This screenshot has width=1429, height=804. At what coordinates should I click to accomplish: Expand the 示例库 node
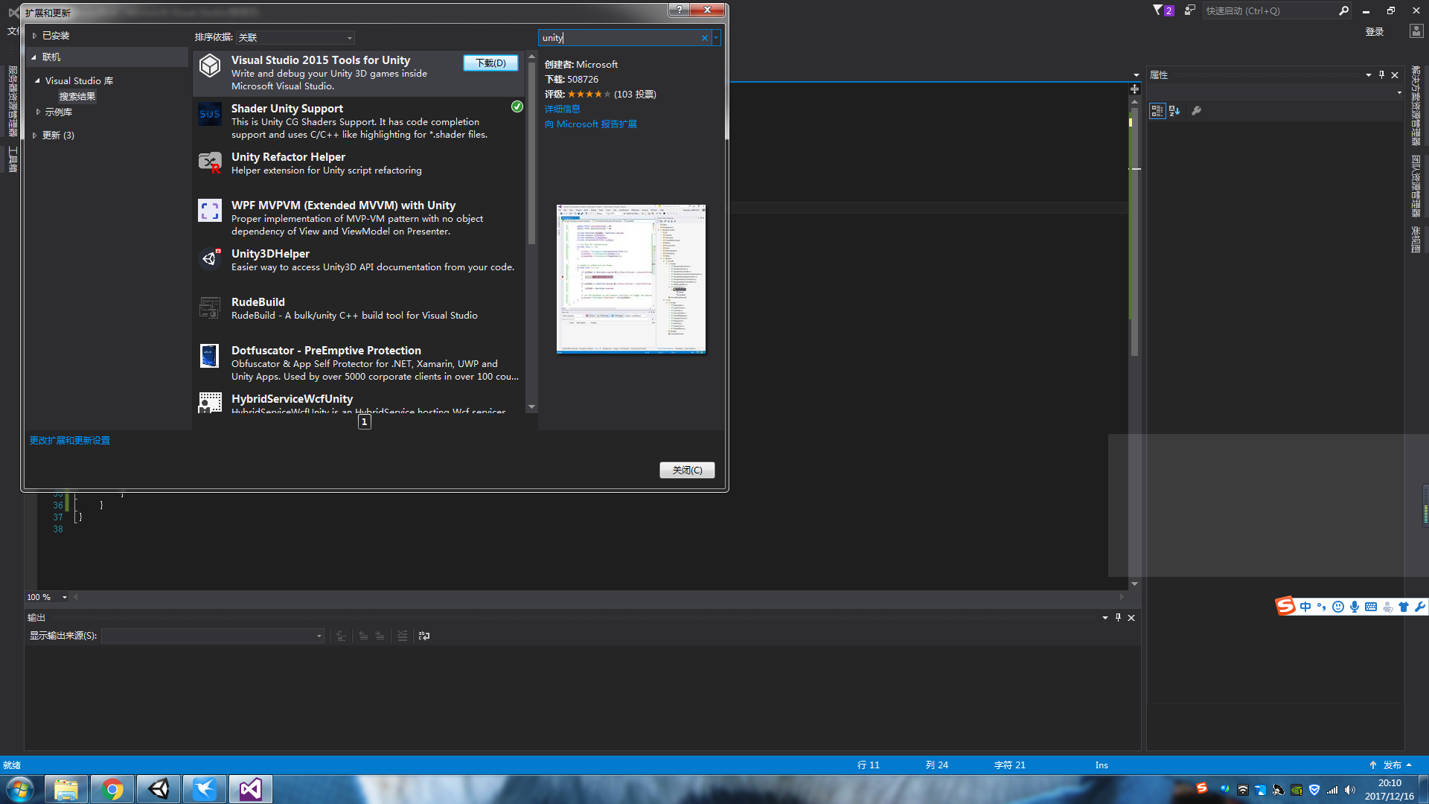pos(38,112)
